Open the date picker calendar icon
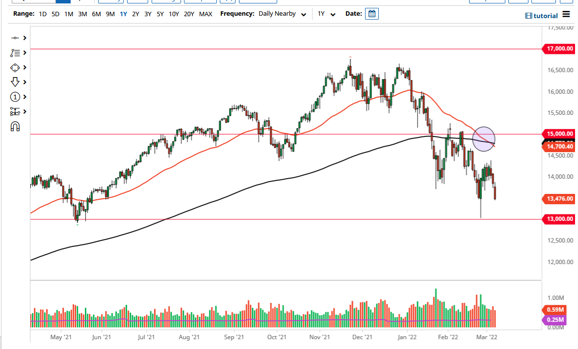This screenshot has height=349, width=578. (371, 13)
